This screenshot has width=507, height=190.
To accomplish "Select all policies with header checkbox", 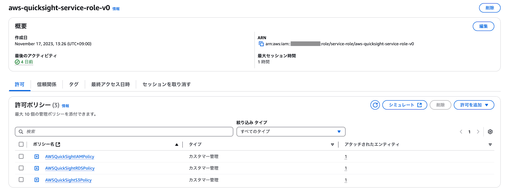I will click(21, 144).
